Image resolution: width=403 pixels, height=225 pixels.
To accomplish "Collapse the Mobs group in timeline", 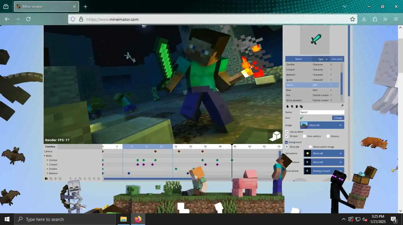I will (45, 156).
